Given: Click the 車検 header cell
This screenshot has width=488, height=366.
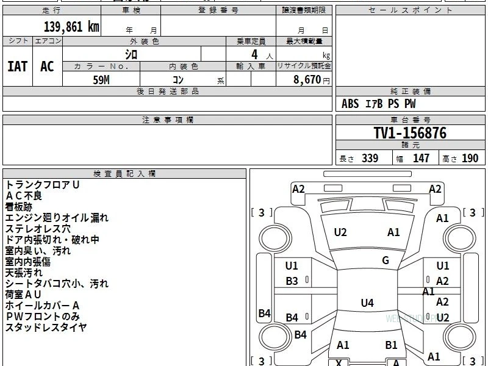Looking at the screenshot, I should (131, 10).
